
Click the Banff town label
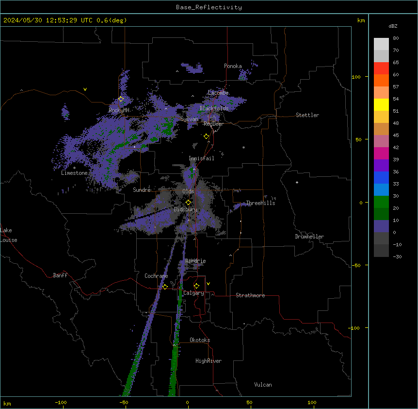(x=60, y=275)
